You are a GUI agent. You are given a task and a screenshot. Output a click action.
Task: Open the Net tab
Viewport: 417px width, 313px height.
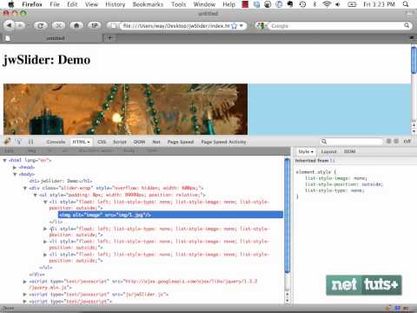click(156, 142)
